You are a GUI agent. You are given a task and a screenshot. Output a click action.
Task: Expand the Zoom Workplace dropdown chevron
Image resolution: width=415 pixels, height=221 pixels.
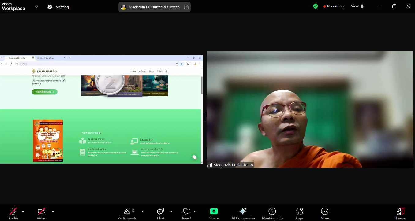36,7
